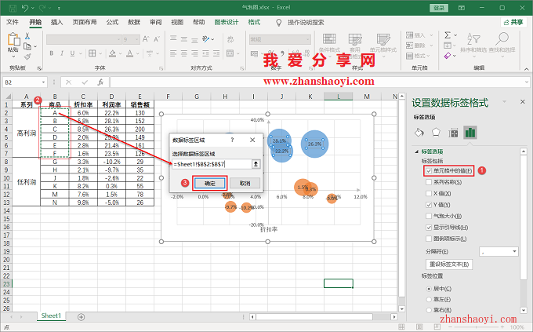Switch to the Insert ribbon tab
This screenshot has height=332, width=533.
coord(56,22)
